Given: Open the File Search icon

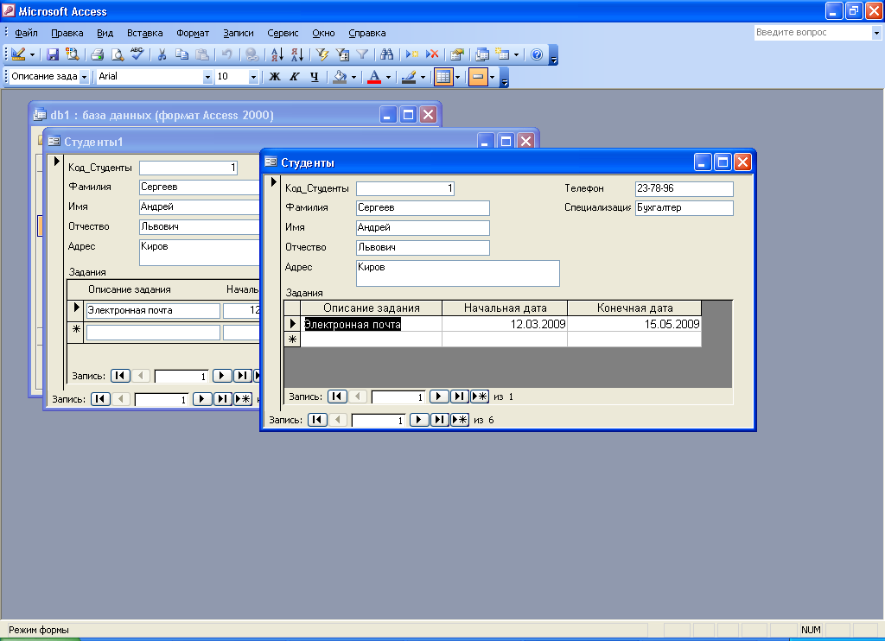Looking at the screenshot, I should click(73, 54).
